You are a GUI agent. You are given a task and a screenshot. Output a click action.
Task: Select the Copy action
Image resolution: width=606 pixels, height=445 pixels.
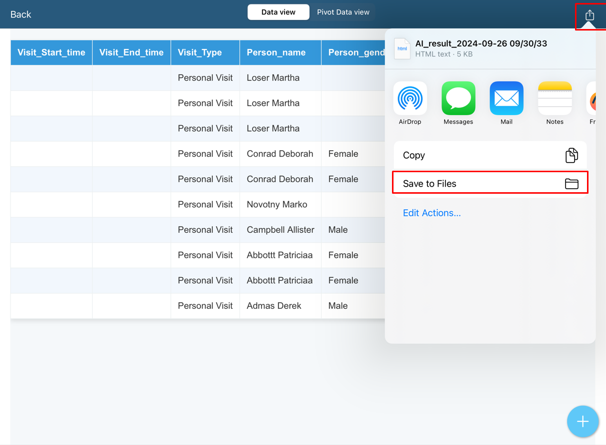tap(490, 155)
